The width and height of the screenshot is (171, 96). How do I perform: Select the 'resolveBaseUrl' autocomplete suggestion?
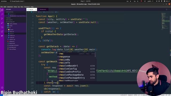click(x=76, y=66)
